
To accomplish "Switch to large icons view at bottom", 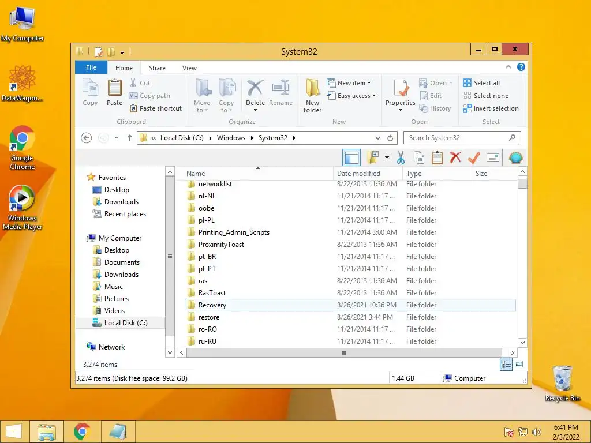I will 519,365.
